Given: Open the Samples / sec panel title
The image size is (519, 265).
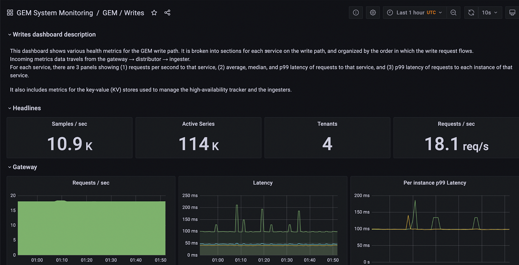Looking at the screenshot, I should pos(69,124).
